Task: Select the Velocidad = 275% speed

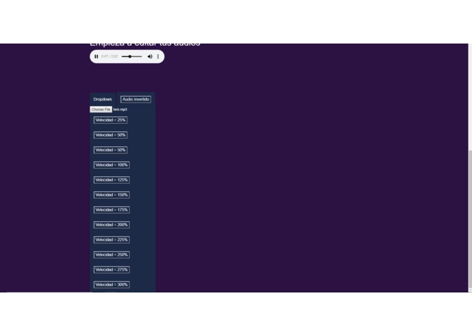Action: (111, 270)
